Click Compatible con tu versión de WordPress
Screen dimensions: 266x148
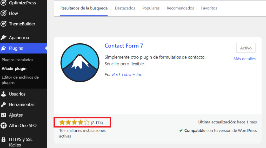pyautogui.click(x=221, y=131)
